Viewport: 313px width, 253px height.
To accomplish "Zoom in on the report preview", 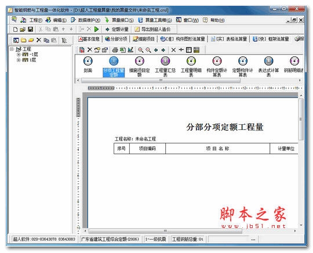I will click(x=140, y=50).
